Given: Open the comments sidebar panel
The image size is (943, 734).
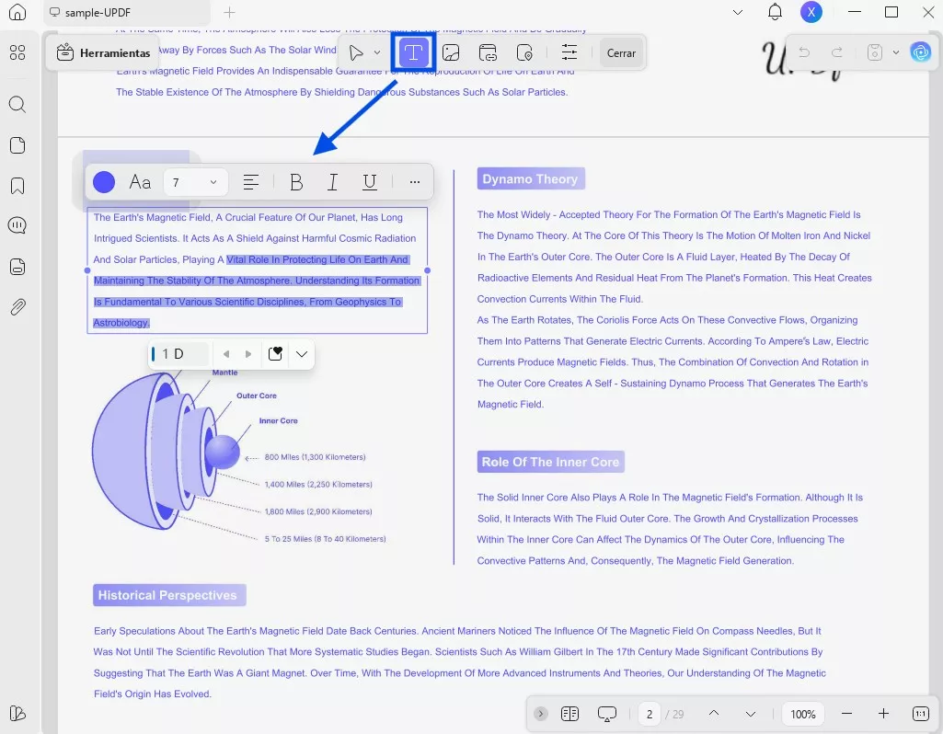Looking at the screenshot, I should pyautogui.click(x=17, y=225).
